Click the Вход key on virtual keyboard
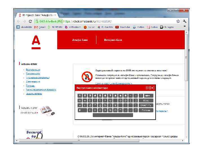The width and height of the screenshot is (203, 152). click(x=146, y=100)
